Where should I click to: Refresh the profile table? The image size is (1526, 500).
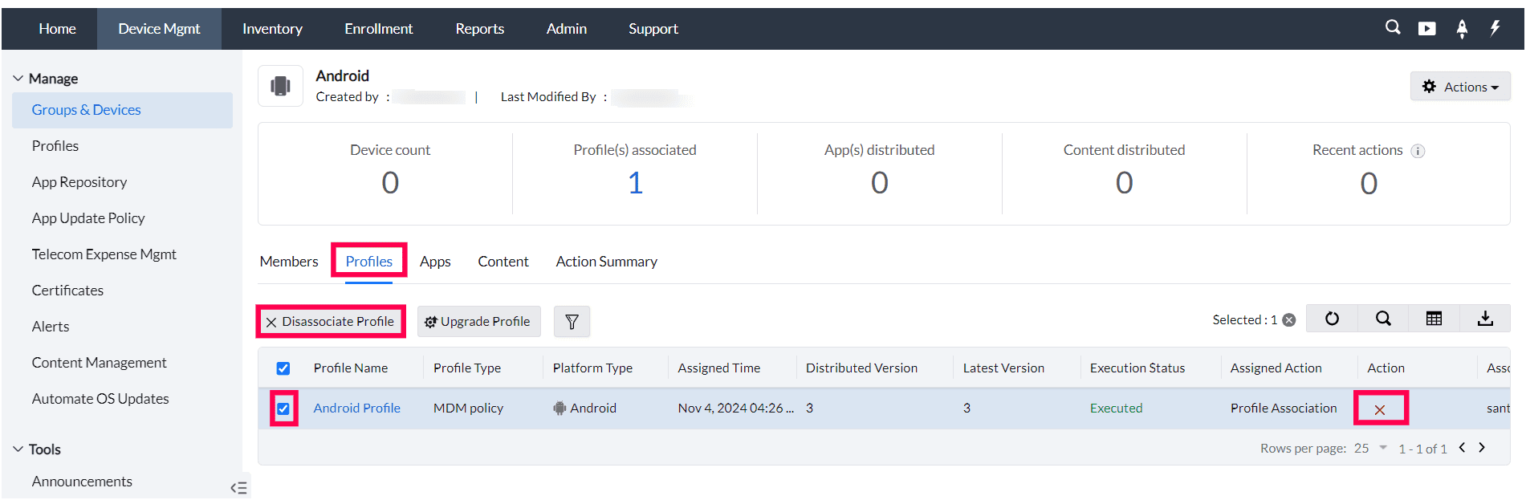tap(1332, 319)
